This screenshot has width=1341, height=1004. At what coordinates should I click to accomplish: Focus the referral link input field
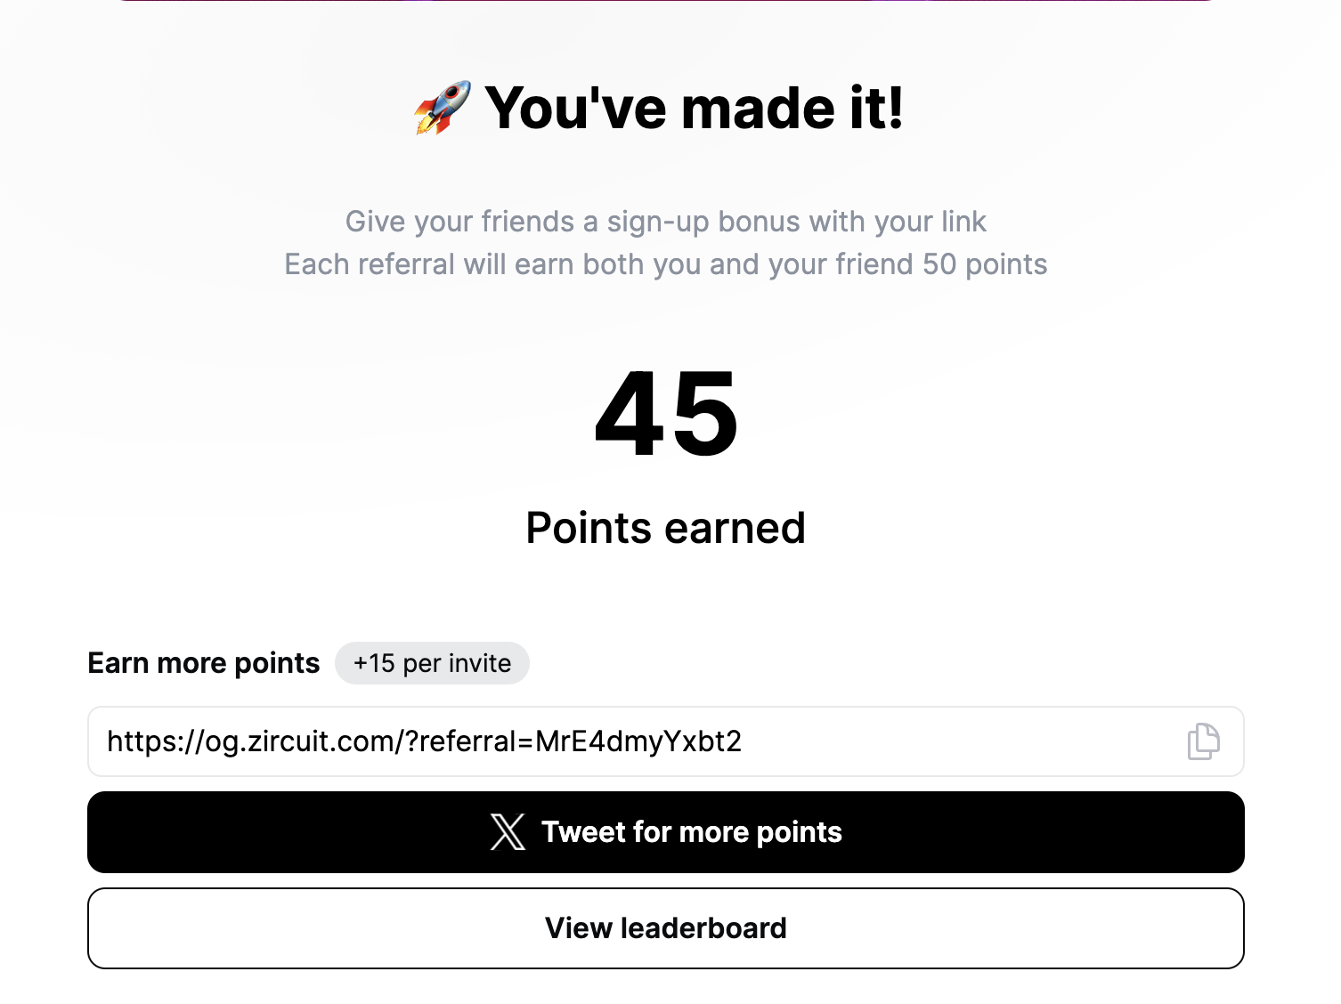click(x=623, y=741)
